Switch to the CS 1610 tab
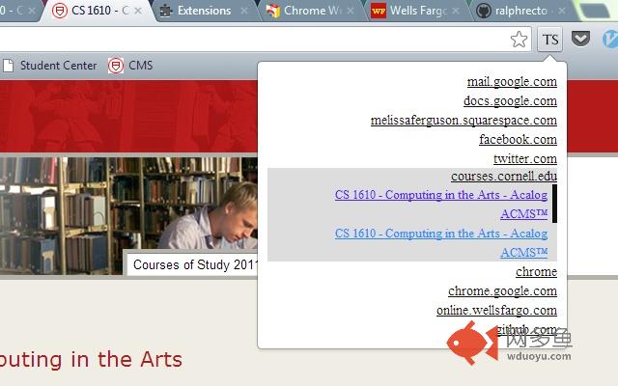618x386 pixels. [99, 11]
